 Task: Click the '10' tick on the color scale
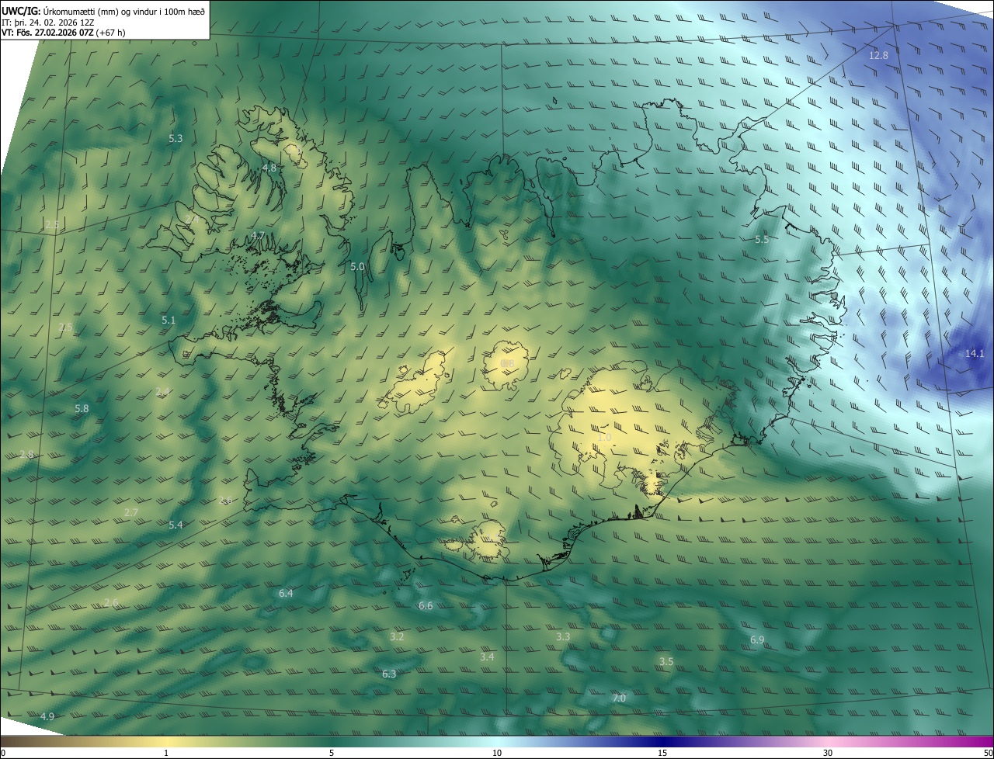pos(497,753)
